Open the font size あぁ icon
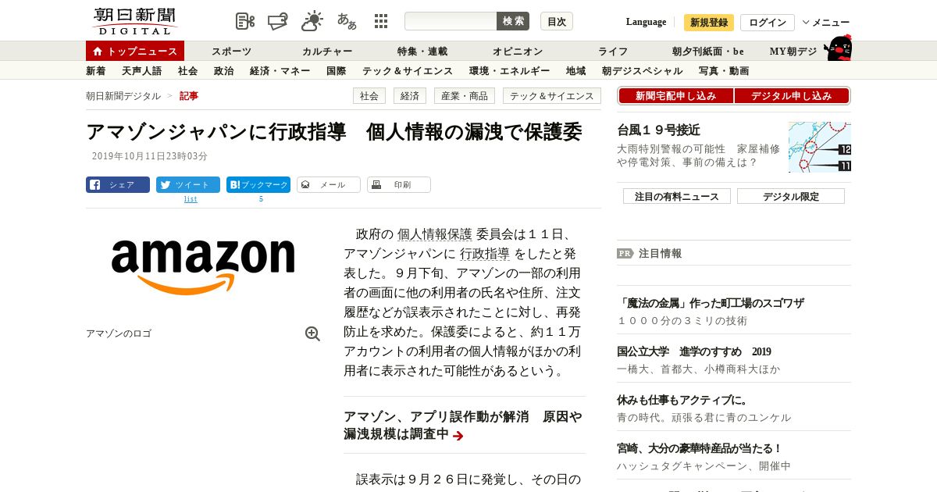 (x=347, y=21)
